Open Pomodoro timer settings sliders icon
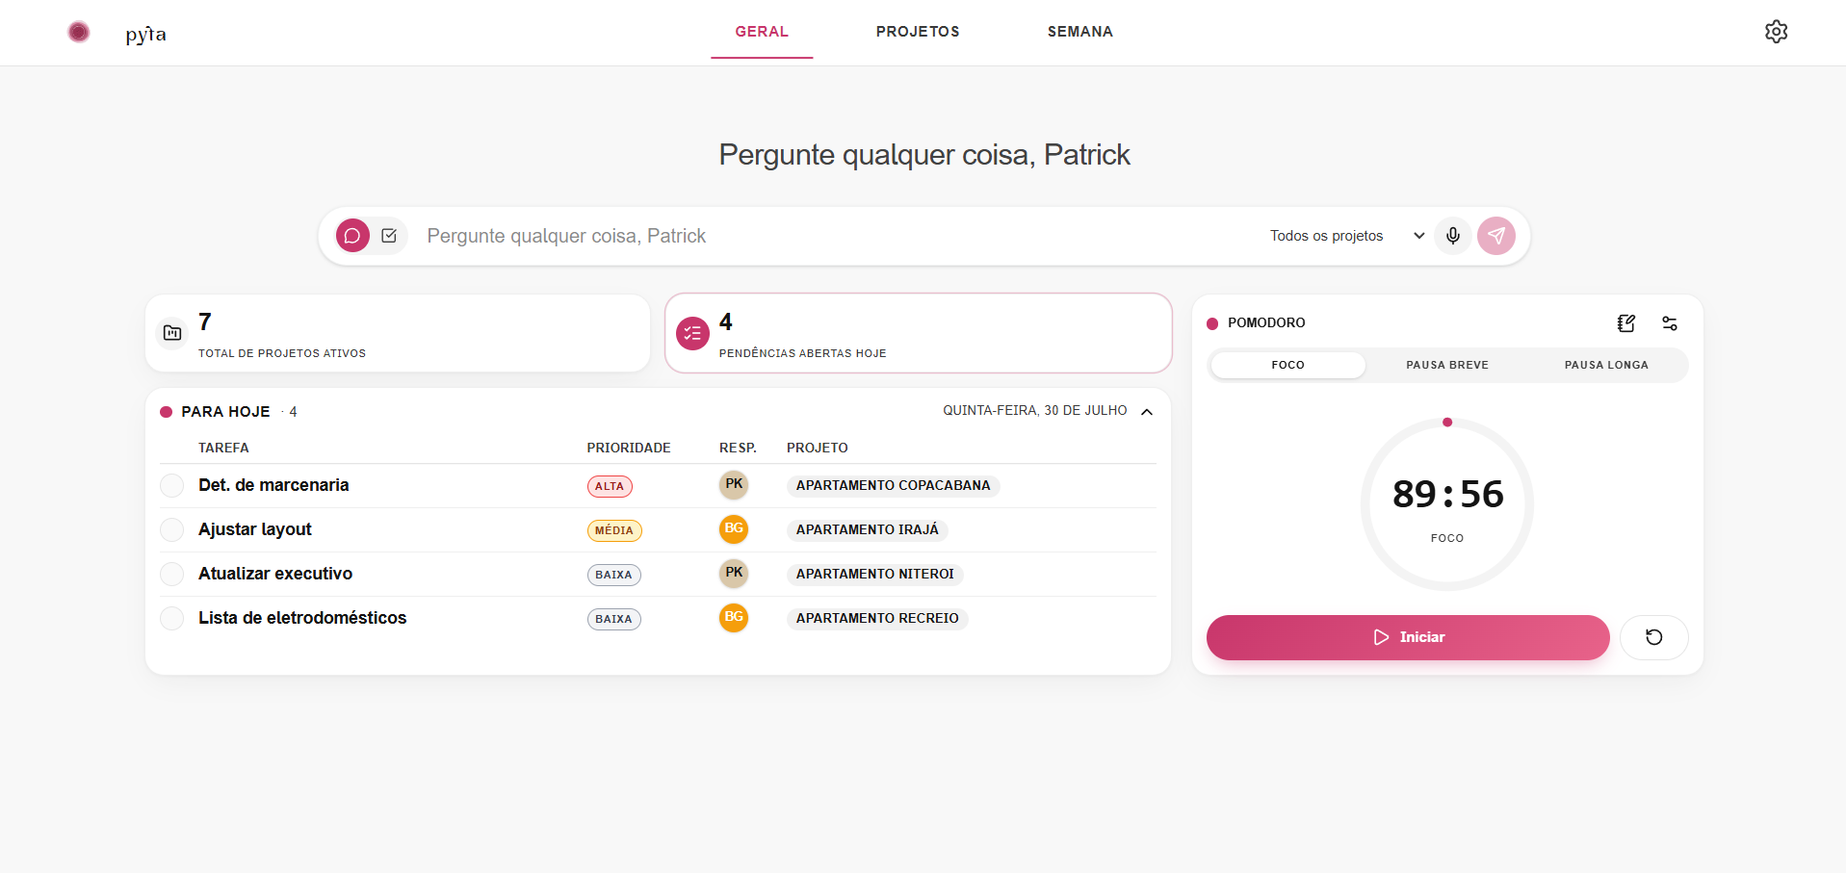 [1670, 323]
